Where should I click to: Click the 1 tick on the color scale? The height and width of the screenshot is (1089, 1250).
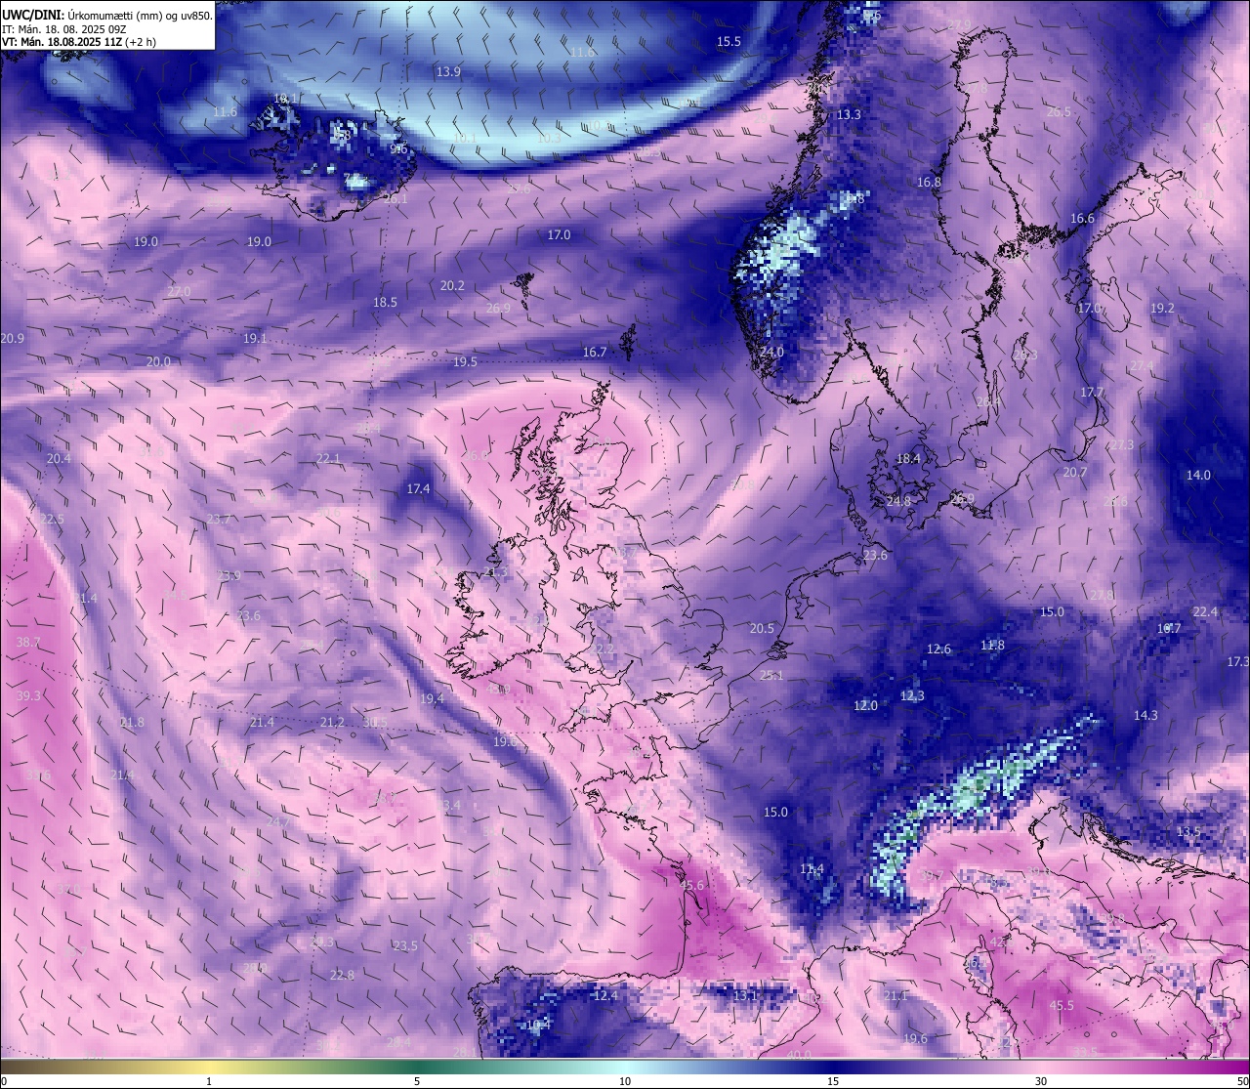(209, 1081)
